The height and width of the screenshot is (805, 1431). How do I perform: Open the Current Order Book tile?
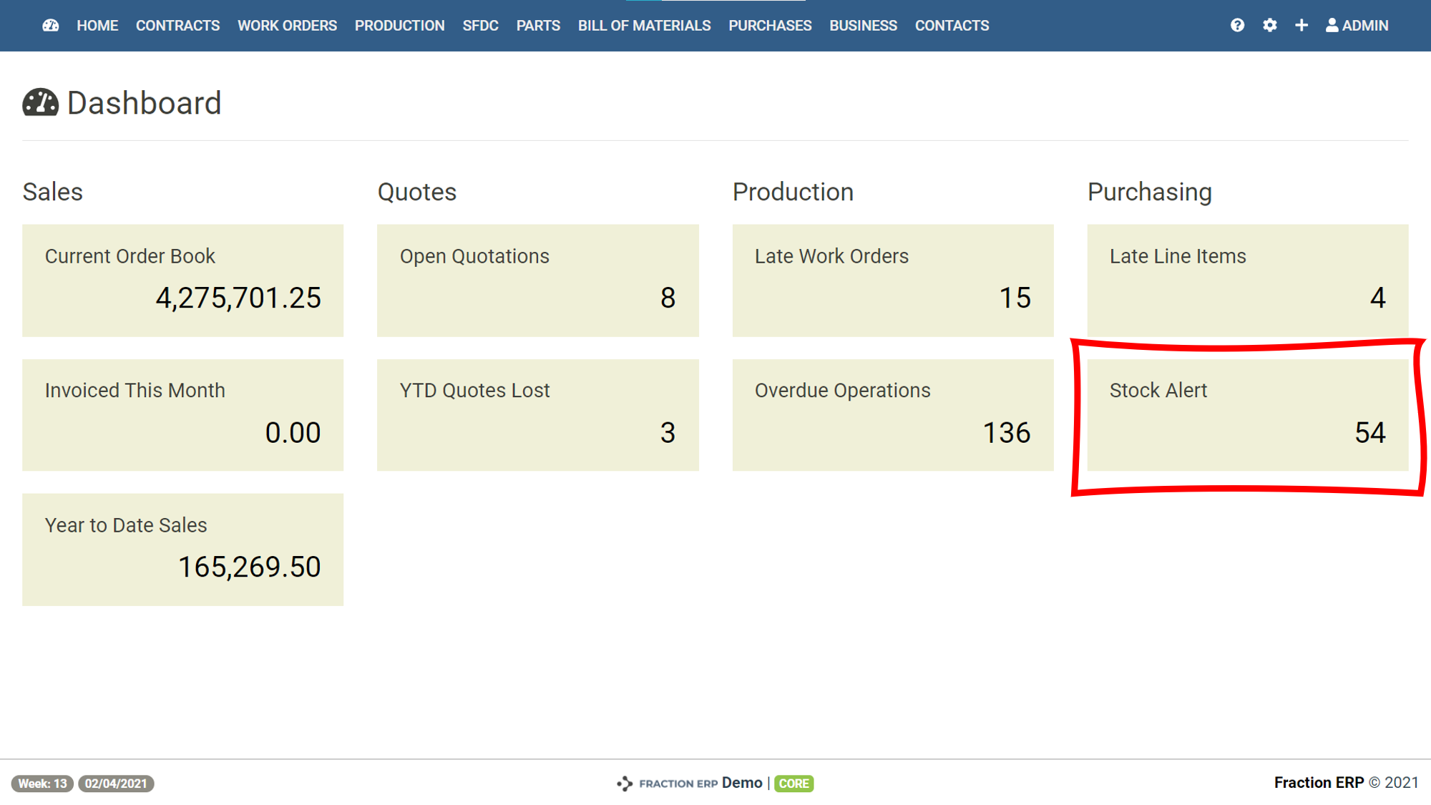(x=182, y=280)
